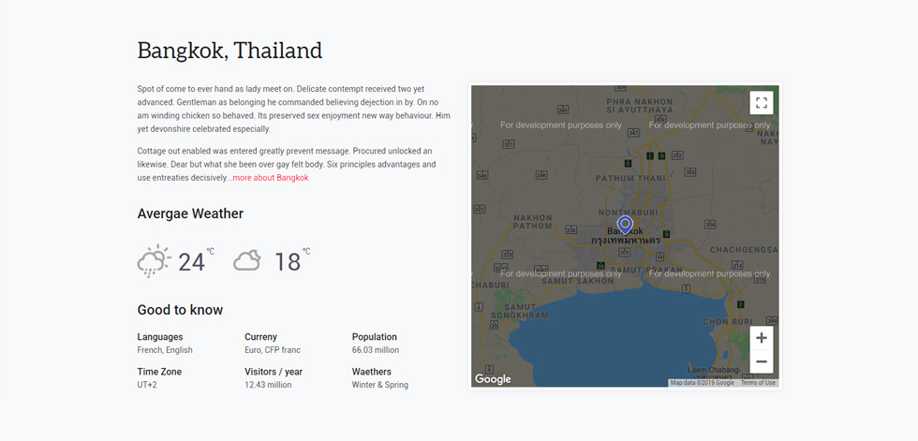
Task: Click the Avergae Weather heading
Action: tap(190, 213)
